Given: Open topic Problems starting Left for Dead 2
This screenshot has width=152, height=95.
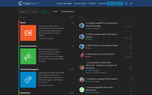Looking at the screenshot, I should [102, 79].
